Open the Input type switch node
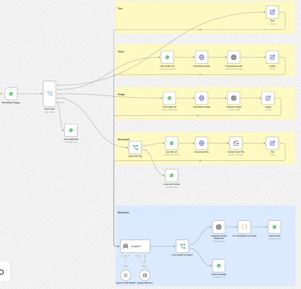 pos(50,94)
